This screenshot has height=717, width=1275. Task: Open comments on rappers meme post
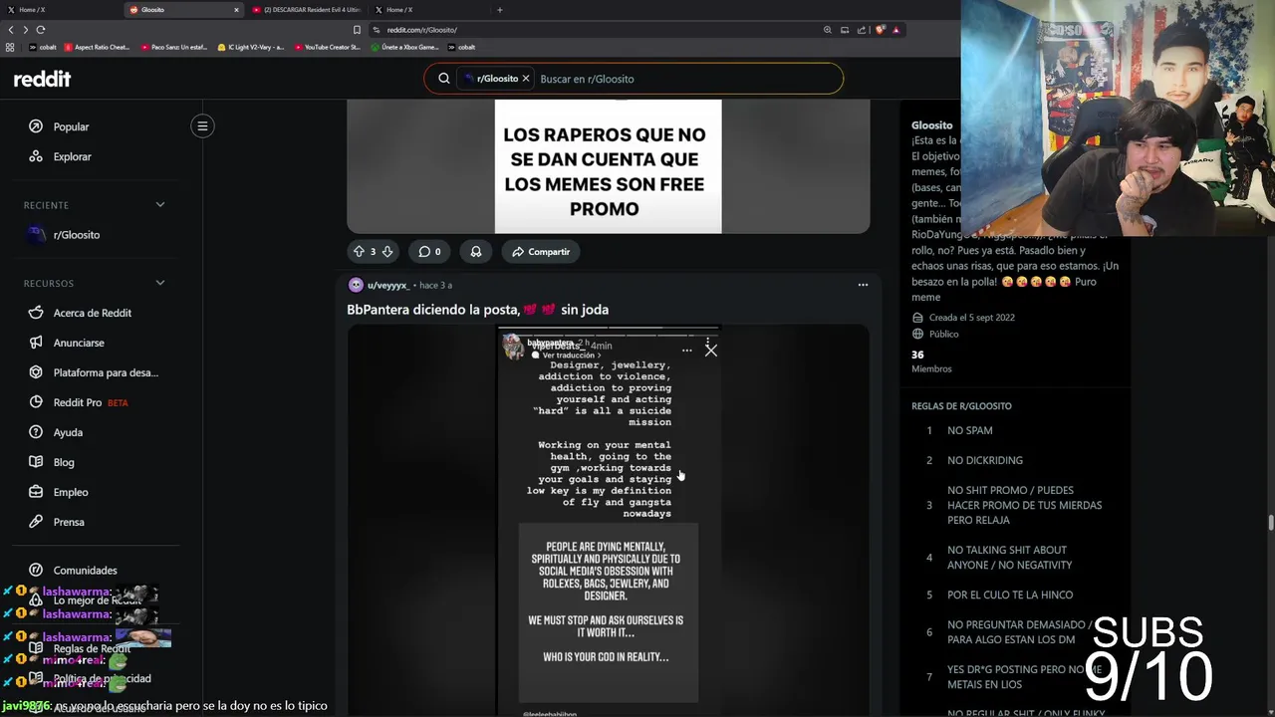pyautogui.click(x=429, y=252)
